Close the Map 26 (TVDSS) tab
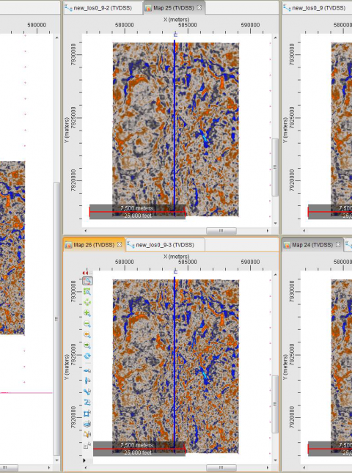The image size is (352, 473). (120, 245)
